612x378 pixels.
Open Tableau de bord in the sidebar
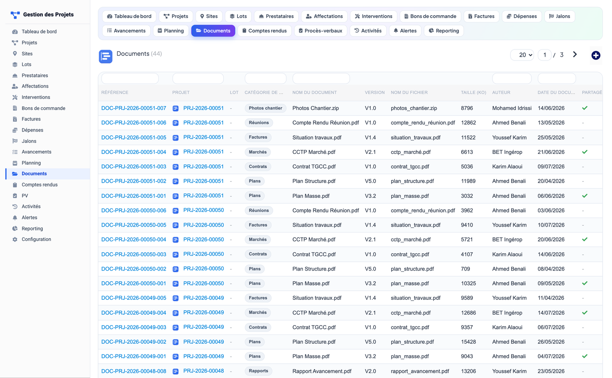coord(39,32)
